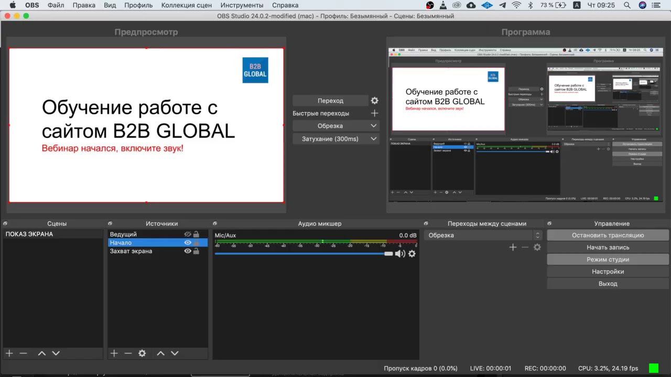The height and width of the screenshot is (377, 671).
Task: Expand the Обрезка quick transition dropdown
Action: pos(373,126)
